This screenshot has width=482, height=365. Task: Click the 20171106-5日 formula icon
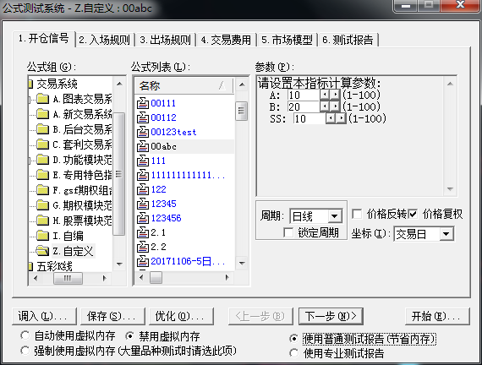[x=143, y=261]
